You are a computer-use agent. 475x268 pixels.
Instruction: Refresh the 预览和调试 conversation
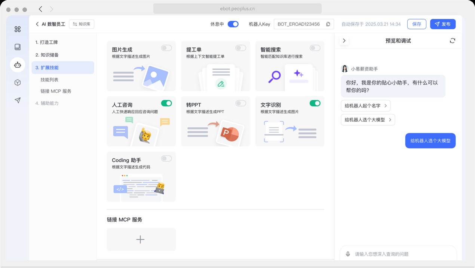click(452, 40)
